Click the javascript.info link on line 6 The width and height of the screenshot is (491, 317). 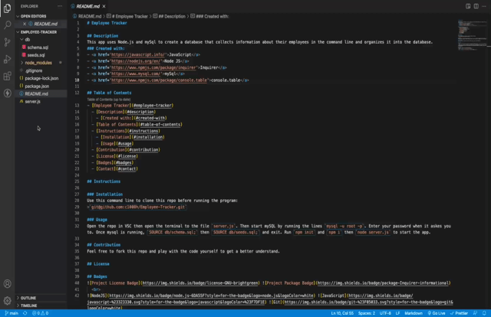(x=138, y=54)
